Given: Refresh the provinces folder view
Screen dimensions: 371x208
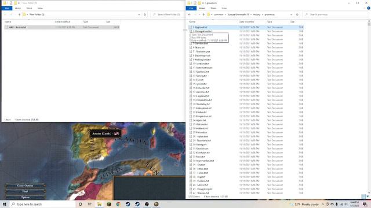Looking at the screenshot, I should coord(297,14).
